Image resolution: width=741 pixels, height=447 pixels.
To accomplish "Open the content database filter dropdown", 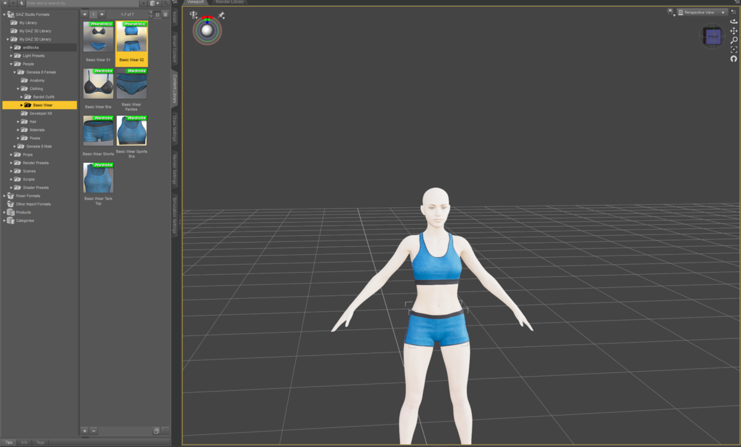I will (154, 3).
